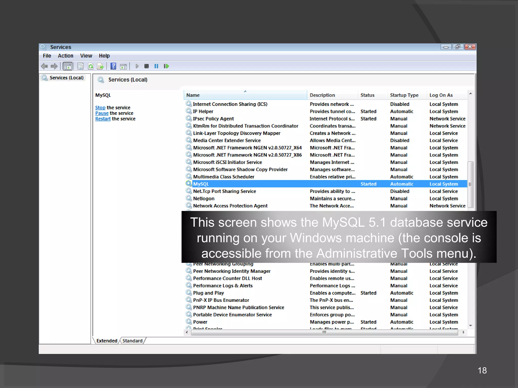
Task: Switch to the Extended tab
Action: 107,341
